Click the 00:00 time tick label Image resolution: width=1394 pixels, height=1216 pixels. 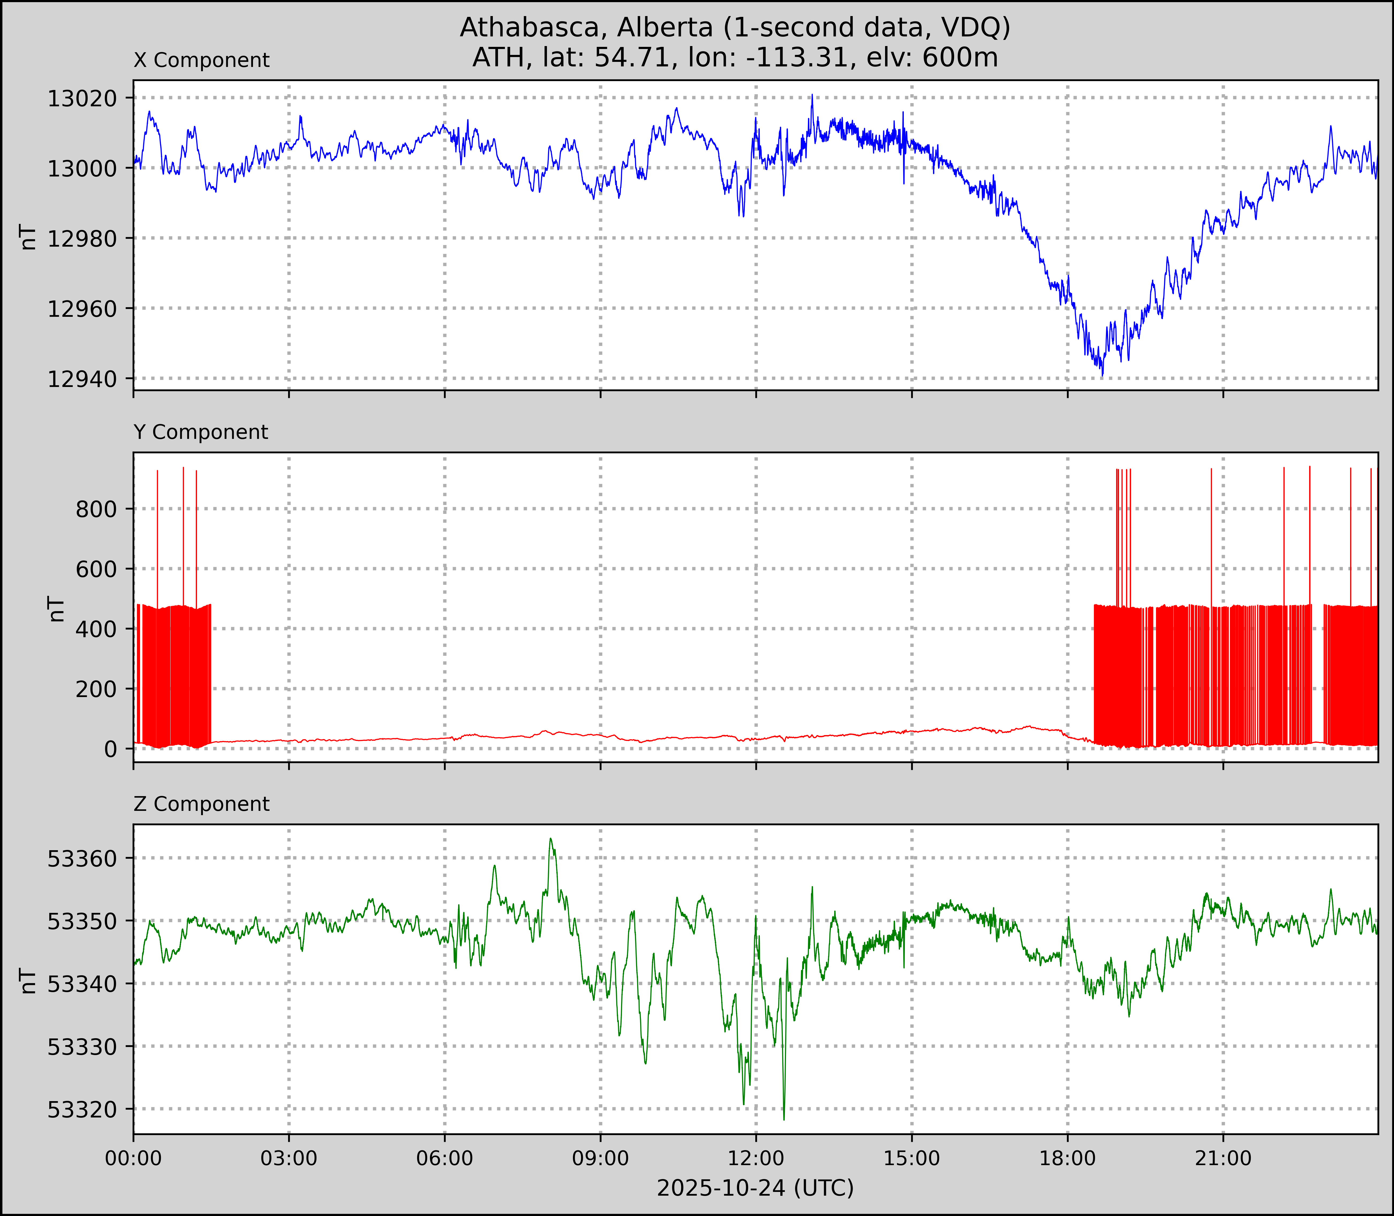[x=134, y=1158]
